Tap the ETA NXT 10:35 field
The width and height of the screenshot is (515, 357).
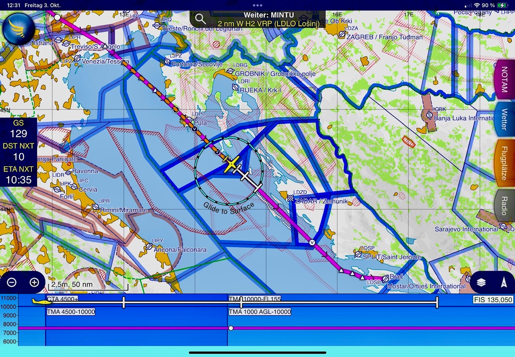click(x=19, y=175)
